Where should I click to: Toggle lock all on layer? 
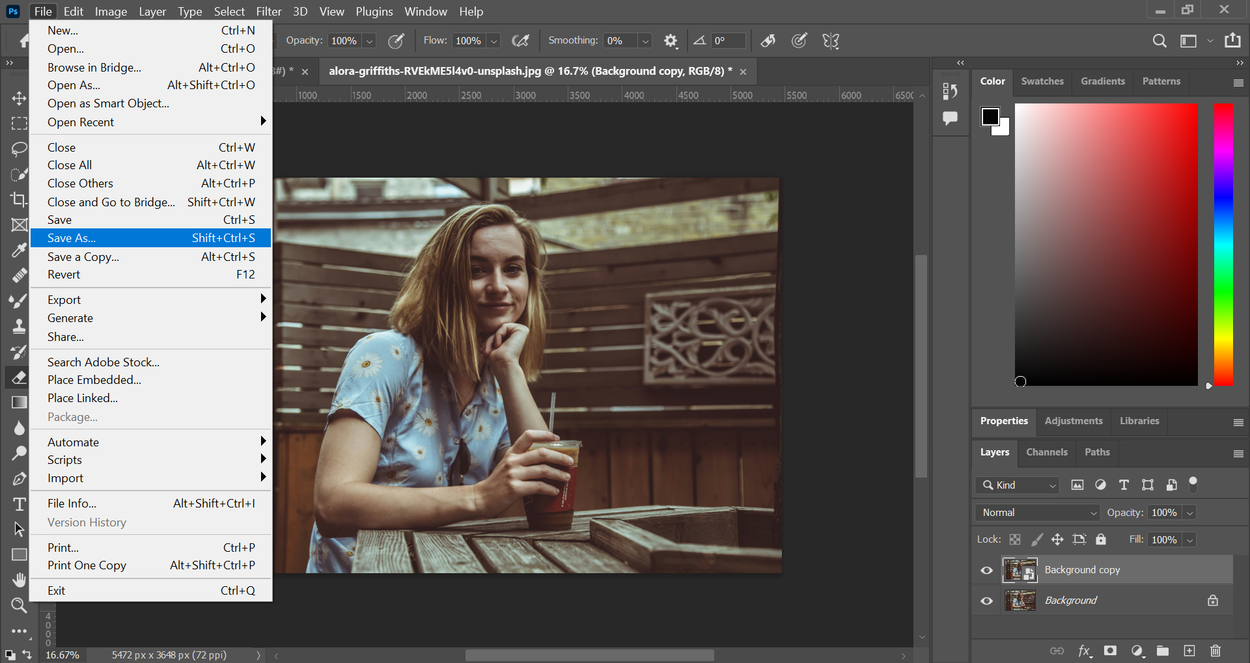[x=1101, y=539]
